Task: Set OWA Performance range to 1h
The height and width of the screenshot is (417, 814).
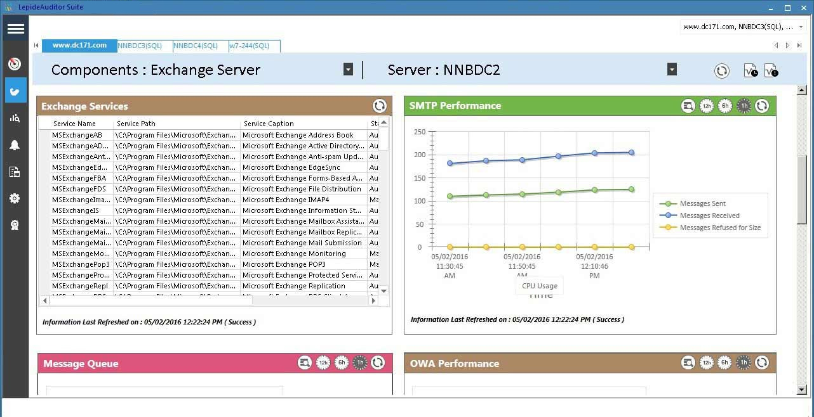Action: pos(744,363)
